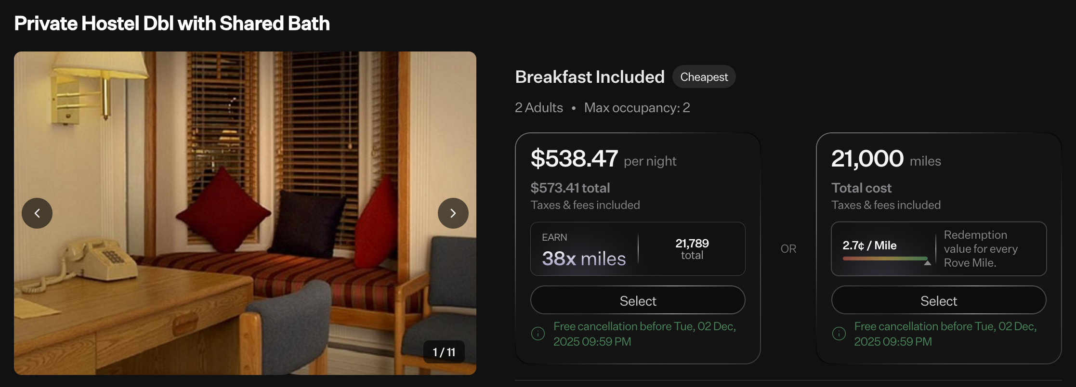Go to the previous room photo
The height and width of the screenshot is (387, 1076).
[37, 213]
